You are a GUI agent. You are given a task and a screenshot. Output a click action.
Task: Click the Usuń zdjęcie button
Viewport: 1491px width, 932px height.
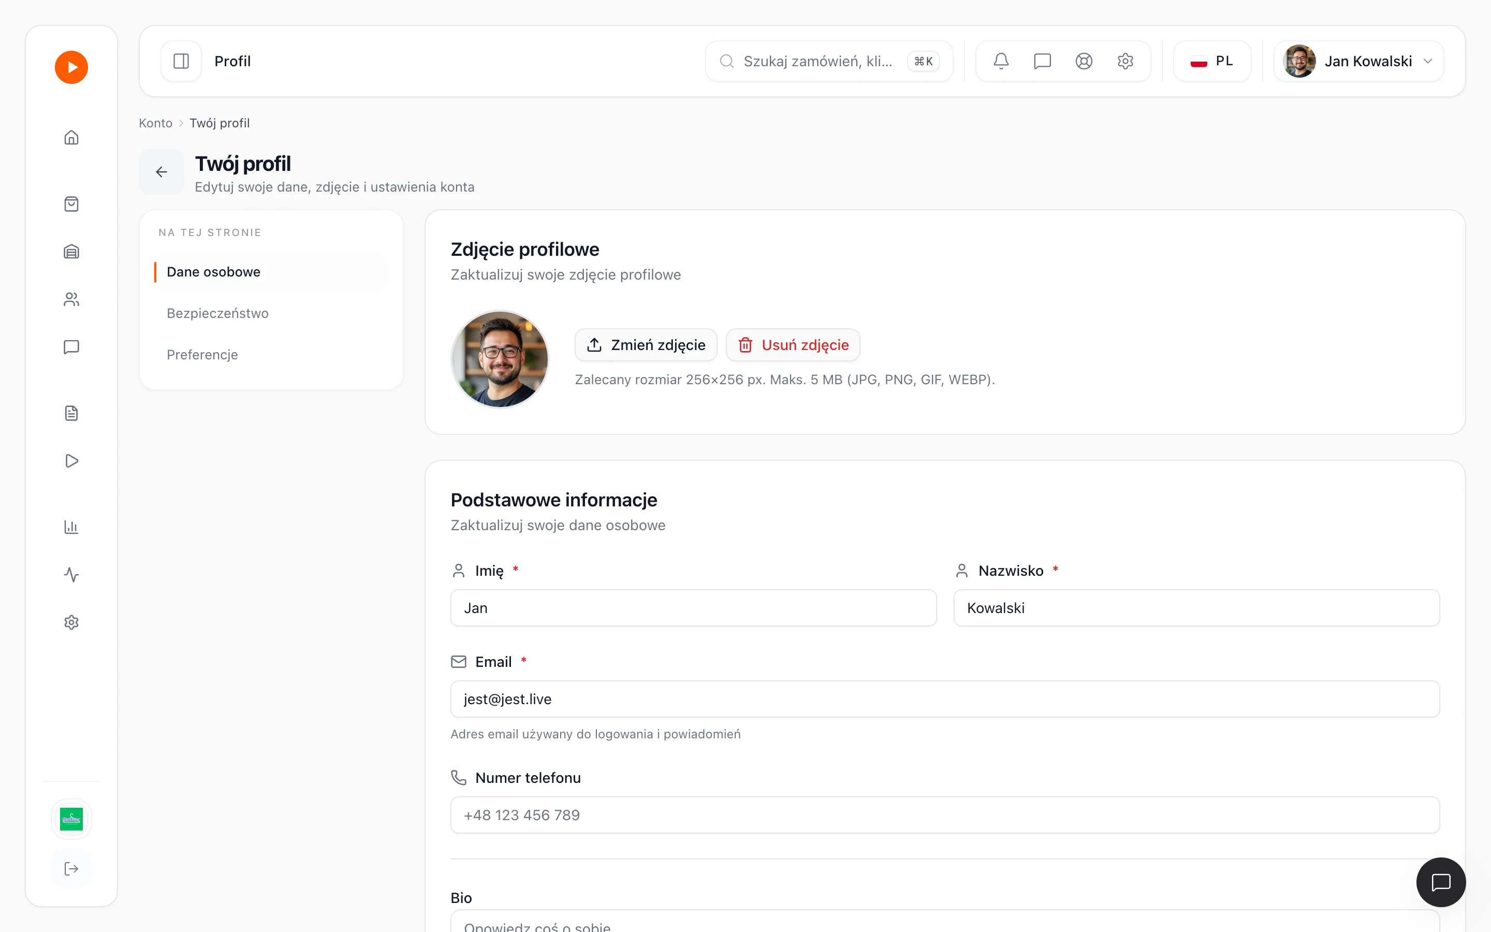tap(793, 345)
